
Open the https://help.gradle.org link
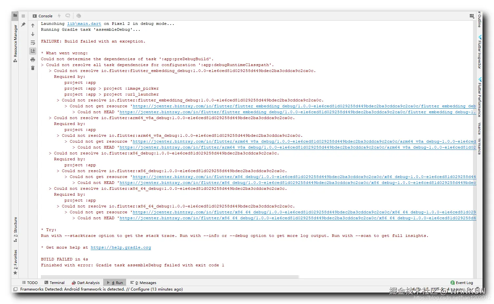[x=121, y=247]
